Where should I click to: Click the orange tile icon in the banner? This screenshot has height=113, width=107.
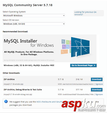tap(64, 52)
